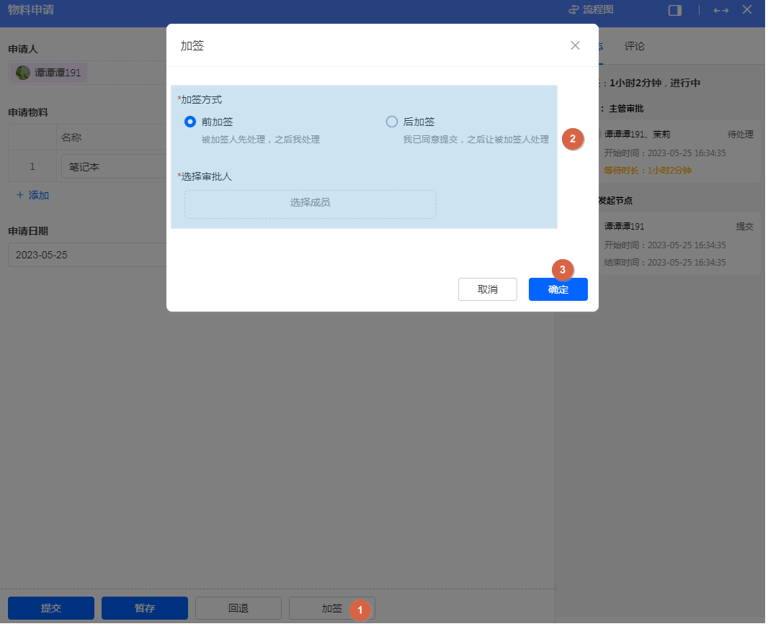Switch to the 评论 tab

(635, 46)
